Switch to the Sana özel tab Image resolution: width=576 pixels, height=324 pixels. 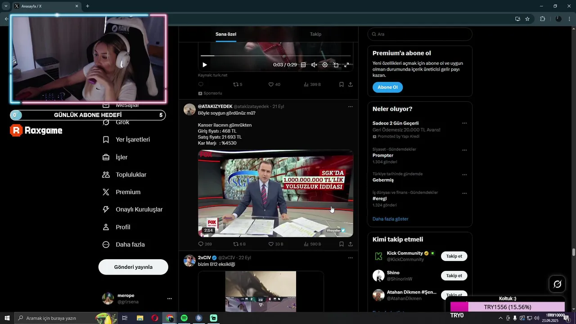pyautogui.click(x=225, y=34)
